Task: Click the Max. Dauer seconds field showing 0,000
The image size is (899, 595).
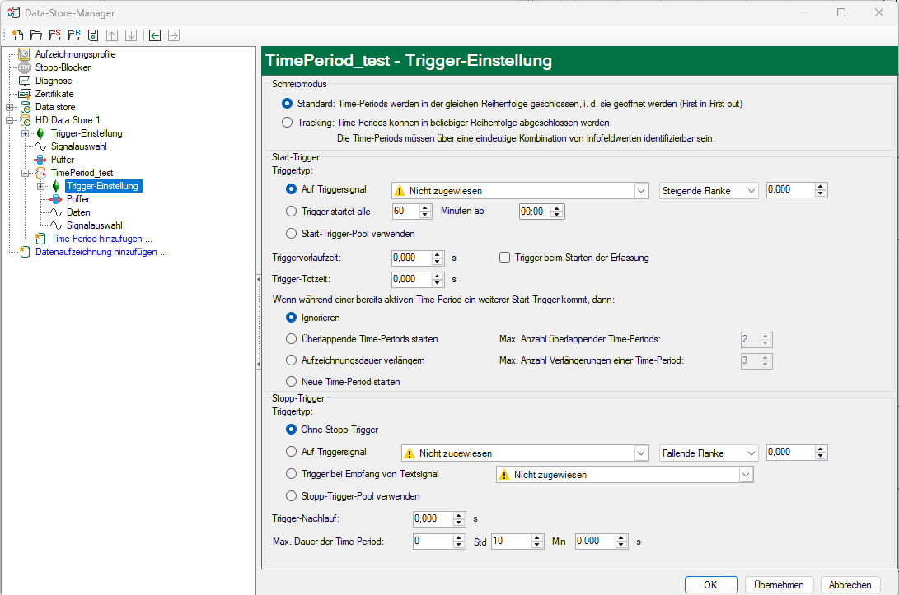Action: coord(596,542)
